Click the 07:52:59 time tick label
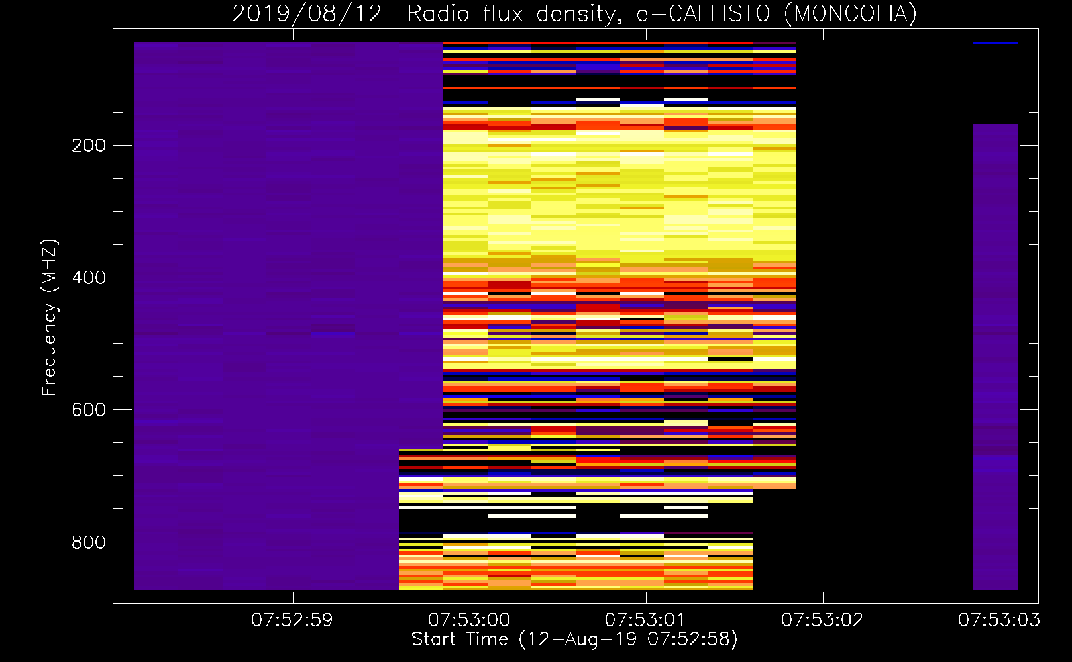The height and width of the screenshot is (662, 1072). pyautogui.click(x=292, y=620)
